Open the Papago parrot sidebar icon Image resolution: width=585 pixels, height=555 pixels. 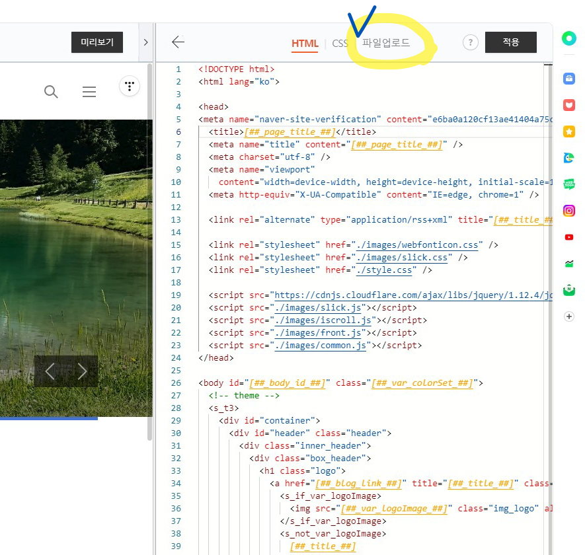[x=568, y=158]
